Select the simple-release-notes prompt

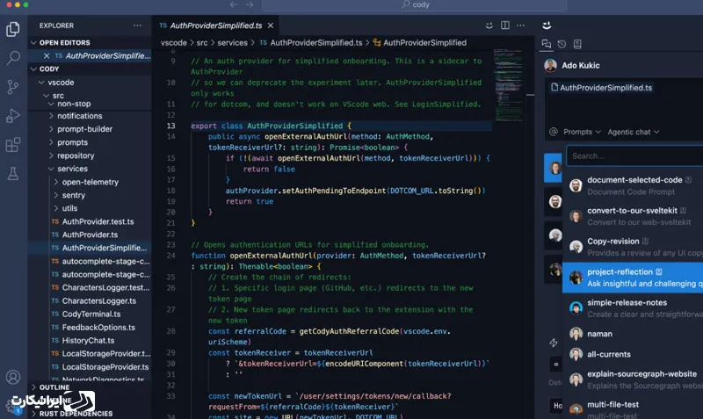[x=633, y=308]
